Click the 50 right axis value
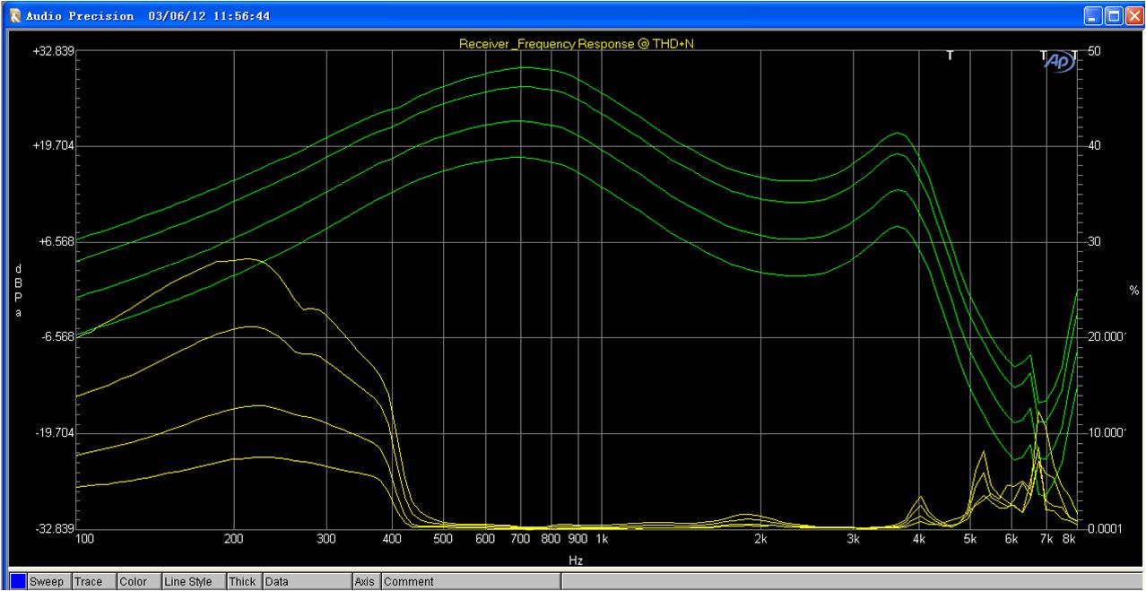This screenshot has width=1146, height=591. pyautogui.click(x=1093, y=51)
